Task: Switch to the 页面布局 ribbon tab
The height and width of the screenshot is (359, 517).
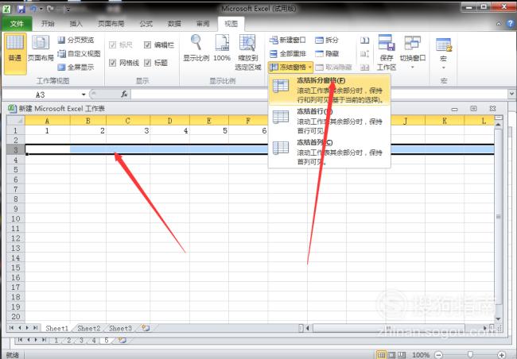Action: click(x=111, y=24)
